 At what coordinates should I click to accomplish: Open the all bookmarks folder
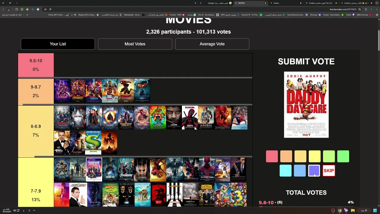12,15
